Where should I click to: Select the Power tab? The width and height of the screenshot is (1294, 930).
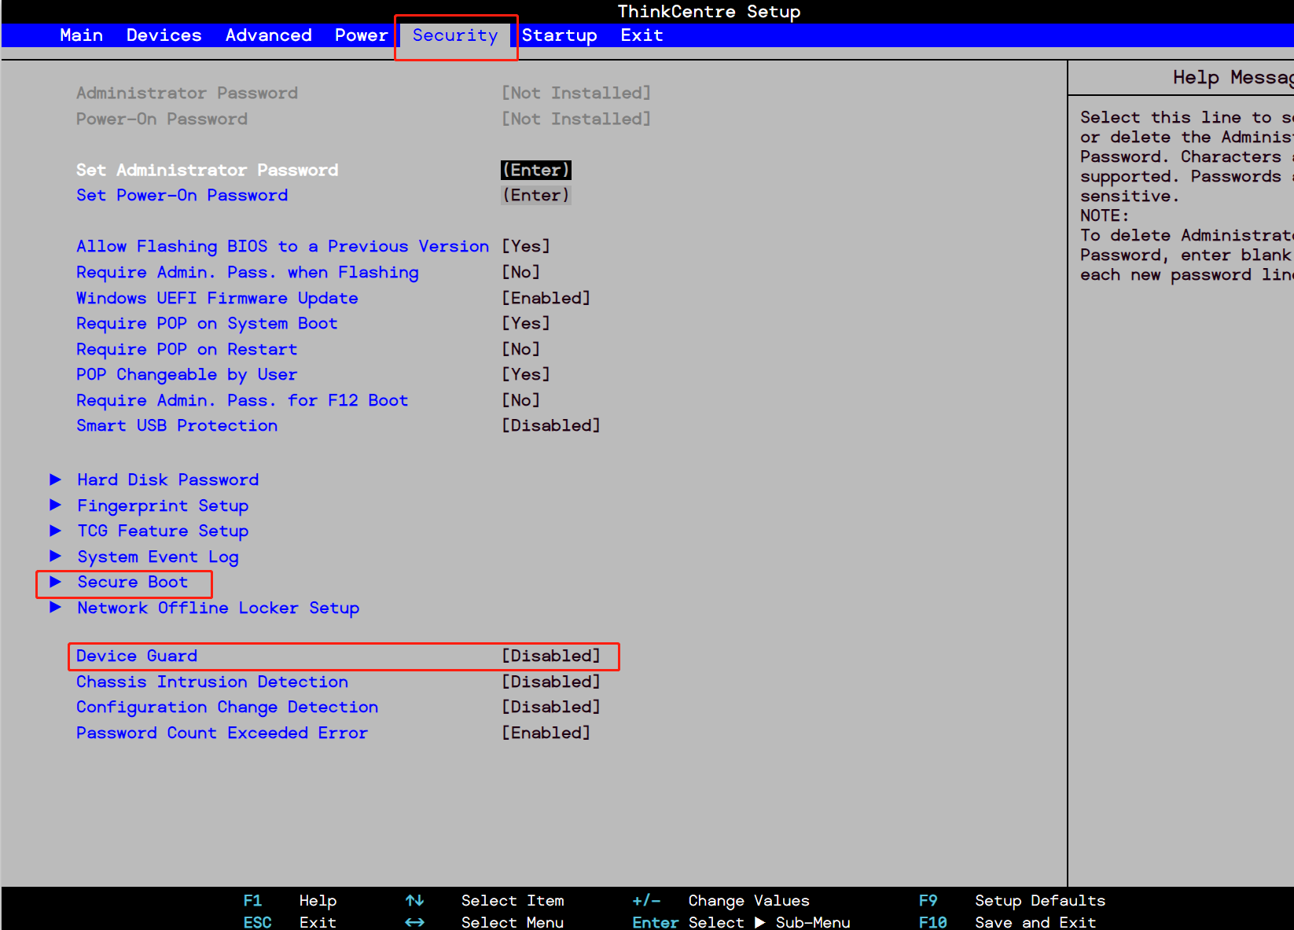(x=361, y=35)
